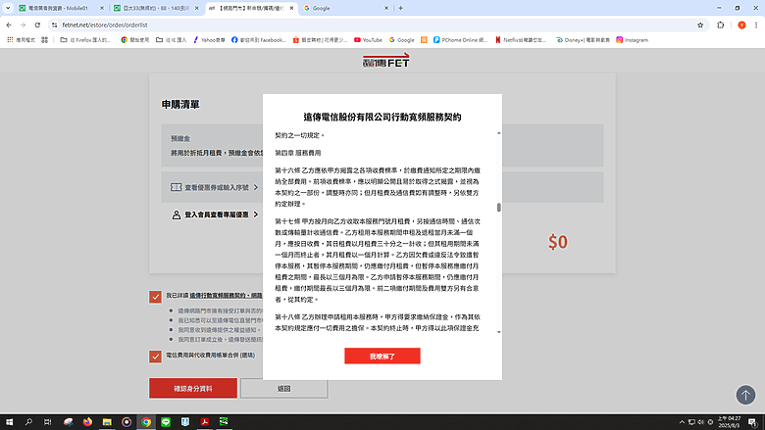
Task: Open the apps grid bookmark
Action: pos(21,40)
